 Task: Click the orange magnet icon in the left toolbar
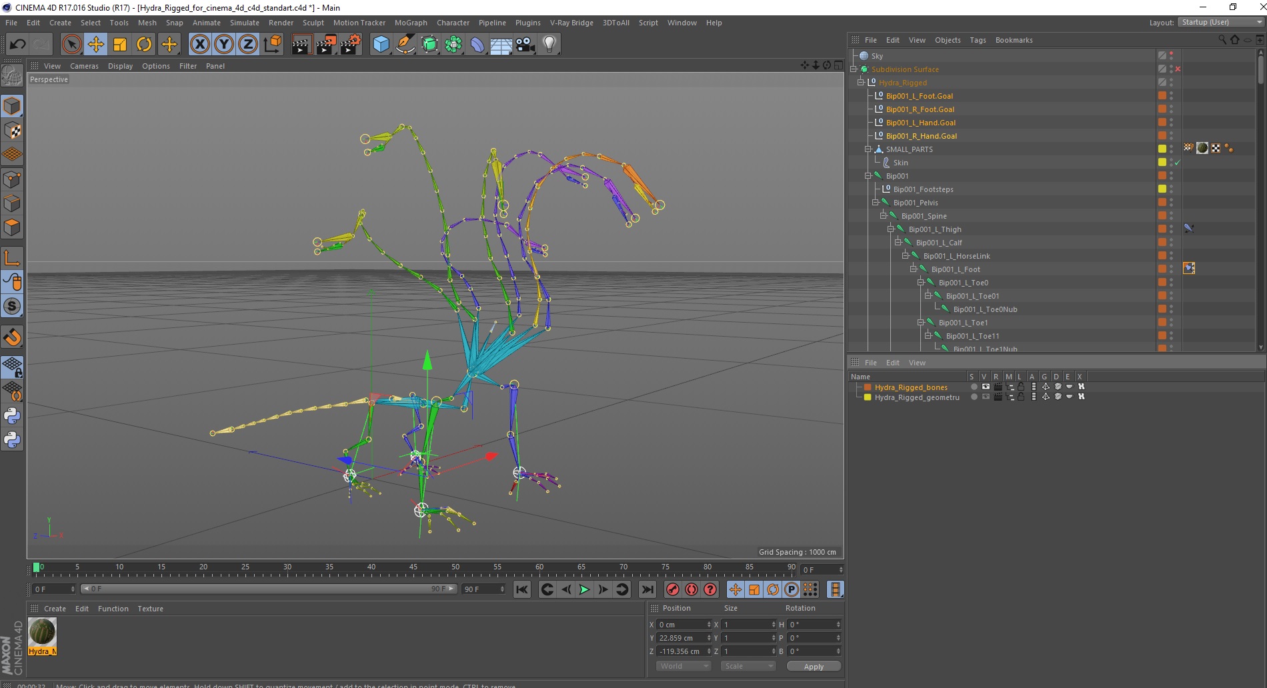pyautogui.click(x=12, y=337)
